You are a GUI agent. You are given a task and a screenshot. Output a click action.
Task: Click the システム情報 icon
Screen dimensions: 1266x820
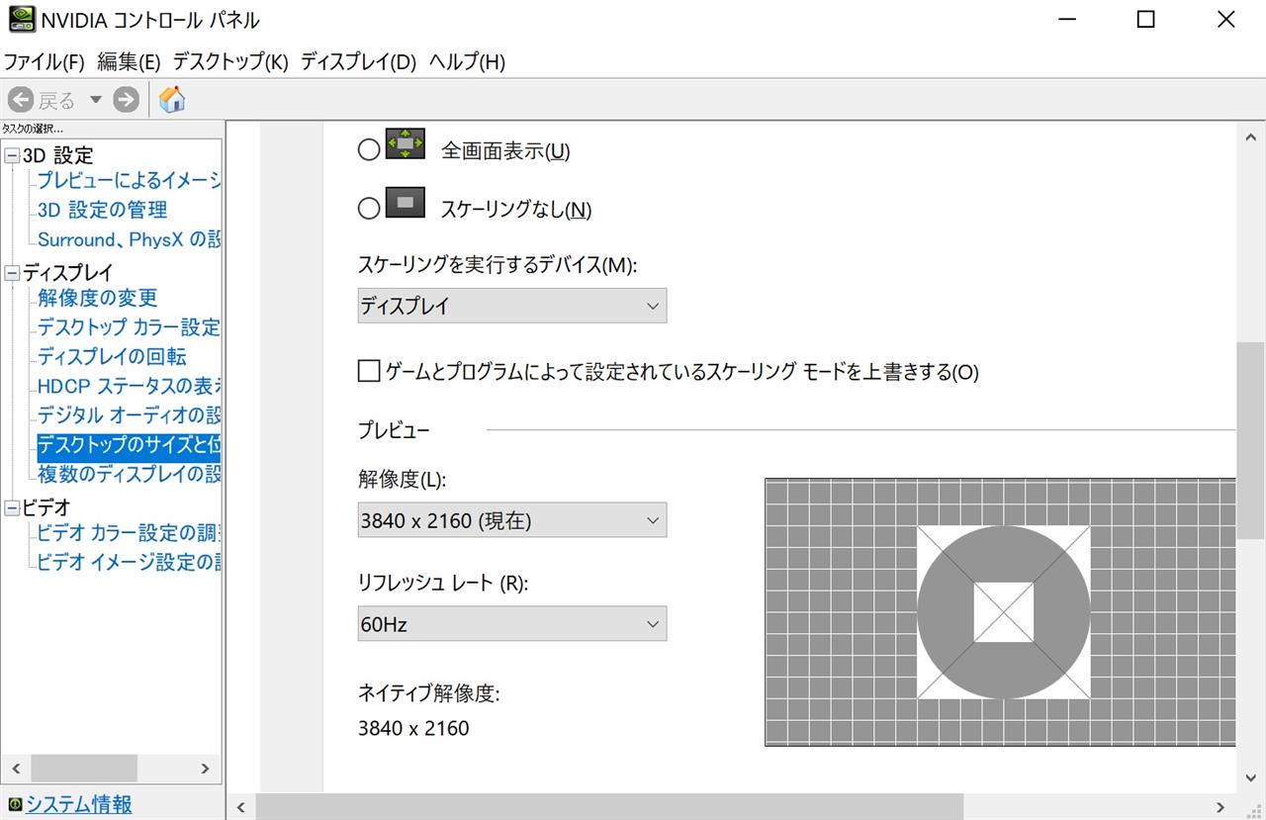[x=14, y=804]
